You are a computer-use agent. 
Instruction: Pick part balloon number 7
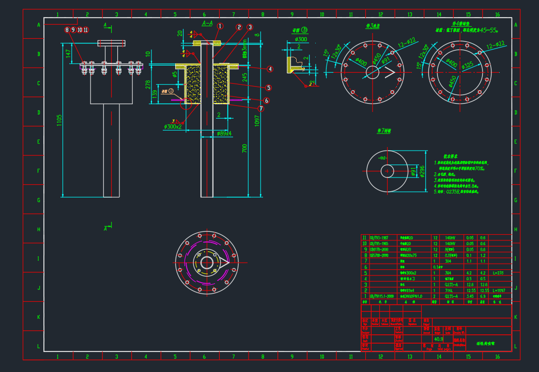(261, 108)
